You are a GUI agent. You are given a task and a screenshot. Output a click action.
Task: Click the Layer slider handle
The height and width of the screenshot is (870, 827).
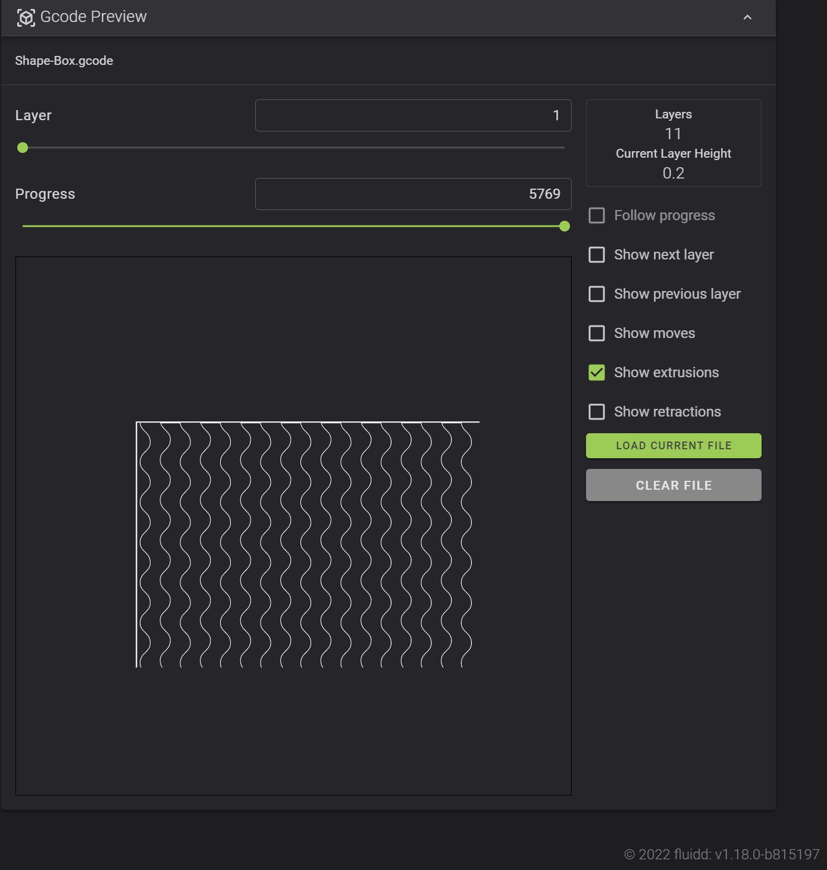23,148
